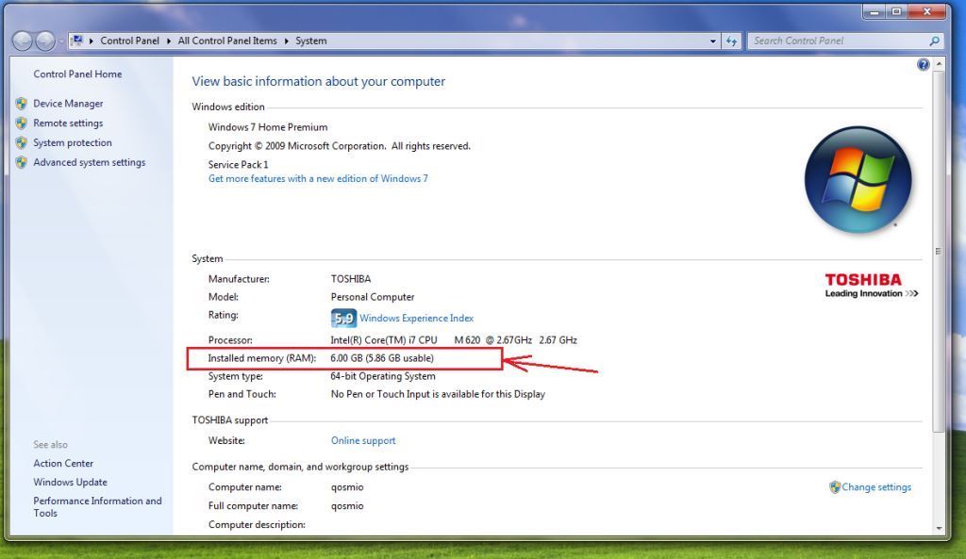Open the Online support website link
Screen dimensions: 966x559
(363, 441)
